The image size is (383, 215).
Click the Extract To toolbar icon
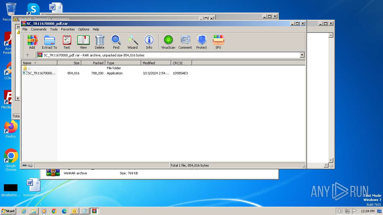(x=49, y=42)
